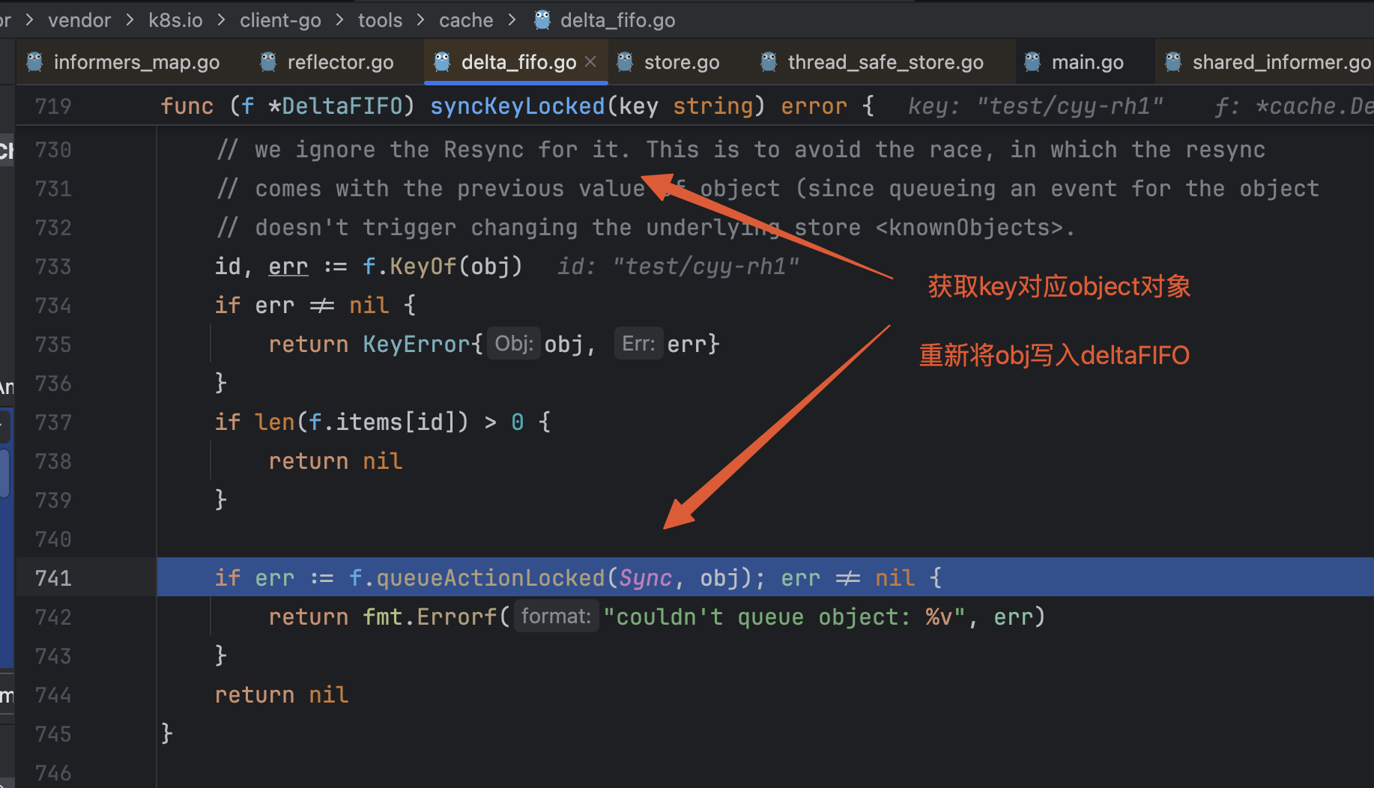Image resolution: width=1374 pixels, height=788 pixels.
Task: Click the Go gopher icon on store.go tab
Action: tap(625, 61)
